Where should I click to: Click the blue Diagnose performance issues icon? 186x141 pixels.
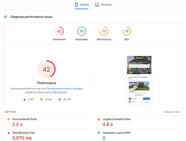5,17
